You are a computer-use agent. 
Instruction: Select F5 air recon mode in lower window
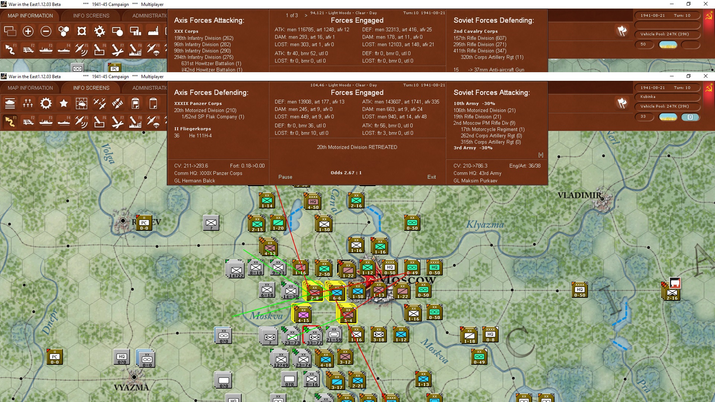tap(82, 122)
